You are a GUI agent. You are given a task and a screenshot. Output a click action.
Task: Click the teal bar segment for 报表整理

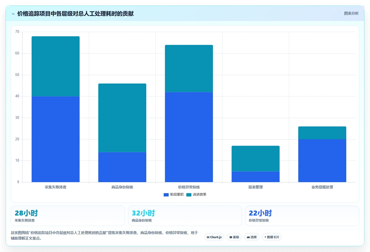tap(256, 159)
